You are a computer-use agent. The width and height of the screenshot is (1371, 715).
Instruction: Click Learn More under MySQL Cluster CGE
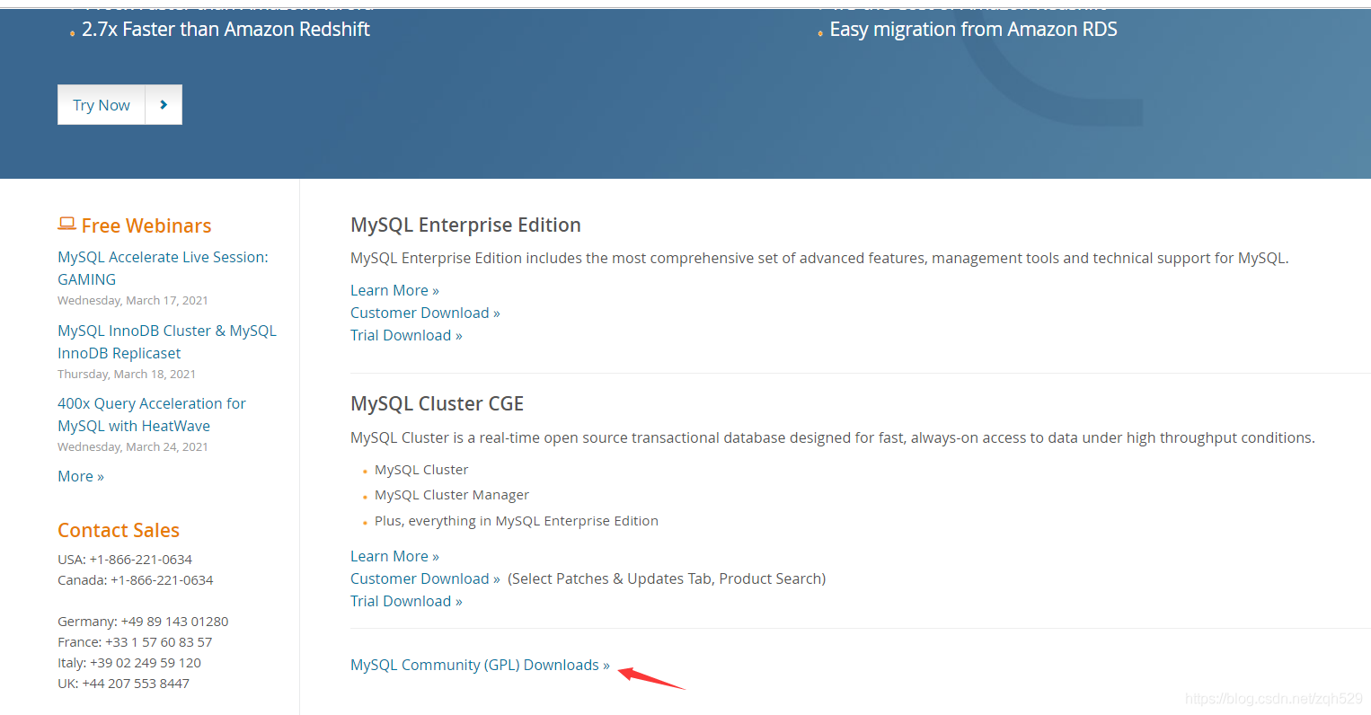(x=394, y=556)
